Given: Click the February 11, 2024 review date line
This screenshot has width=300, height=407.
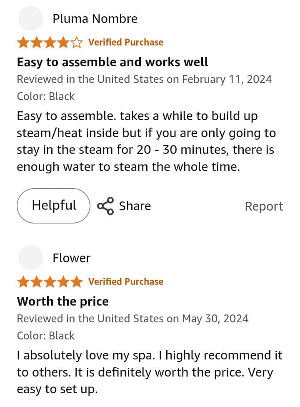Looking at the screenshot, I should point(144,79).
